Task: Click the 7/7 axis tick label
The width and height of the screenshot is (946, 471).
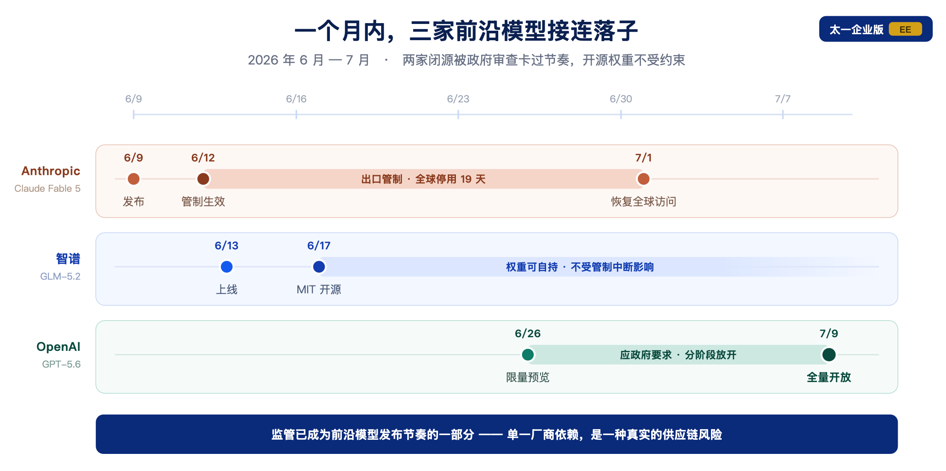Action: (783, 99)
